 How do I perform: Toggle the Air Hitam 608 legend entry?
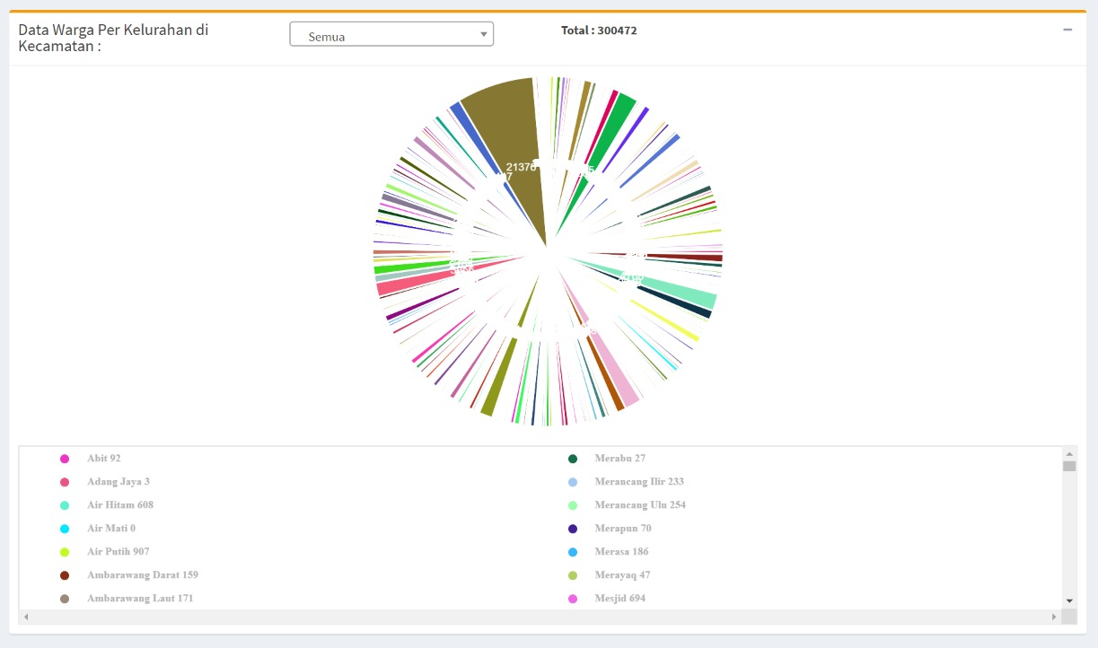[119, 505]
